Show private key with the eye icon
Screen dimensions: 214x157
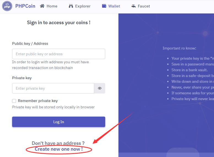pyautogui.click(x=100, y=88)
